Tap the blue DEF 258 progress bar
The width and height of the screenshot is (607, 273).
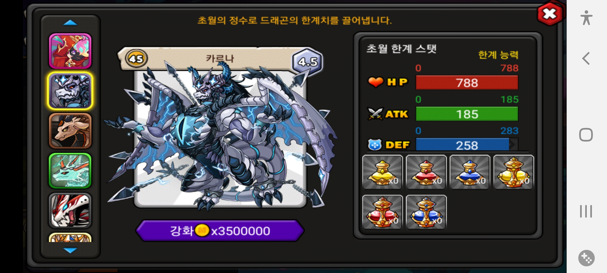pos(467,145)
